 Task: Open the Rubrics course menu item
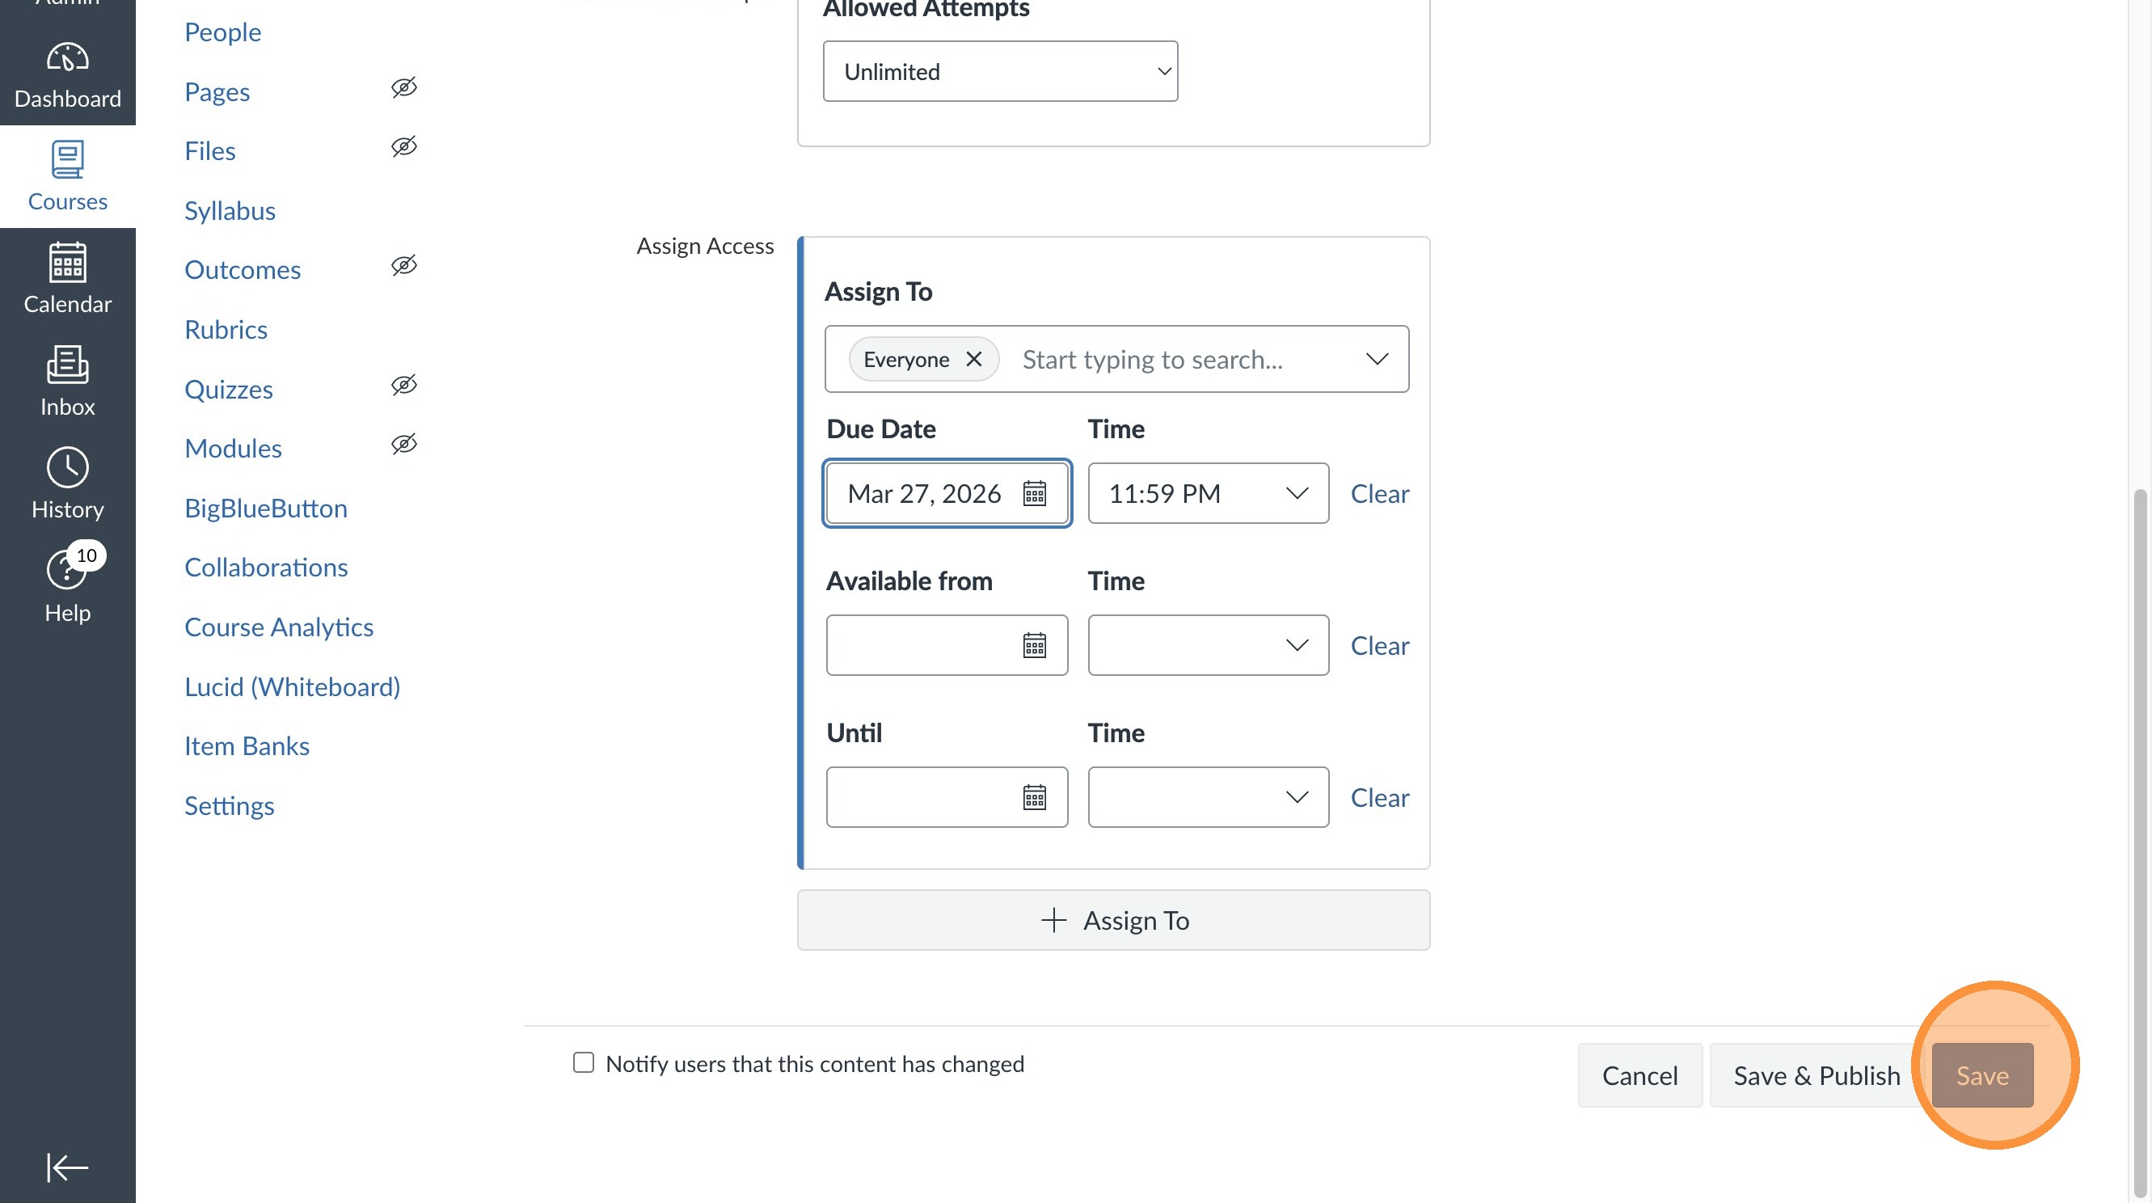pyautogui.click(x=226, y=329)
